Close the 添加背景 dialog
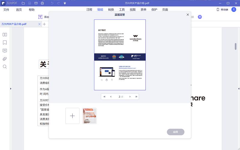This screenshot has width=240, height=150. (x=188, y=15)
